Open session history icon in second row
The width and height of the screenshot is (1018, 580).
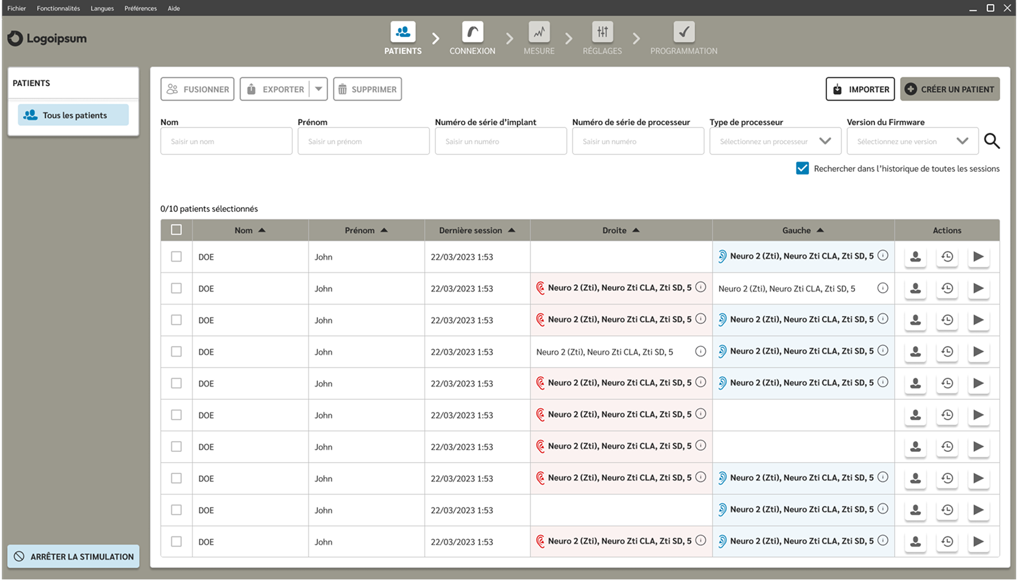947,289
